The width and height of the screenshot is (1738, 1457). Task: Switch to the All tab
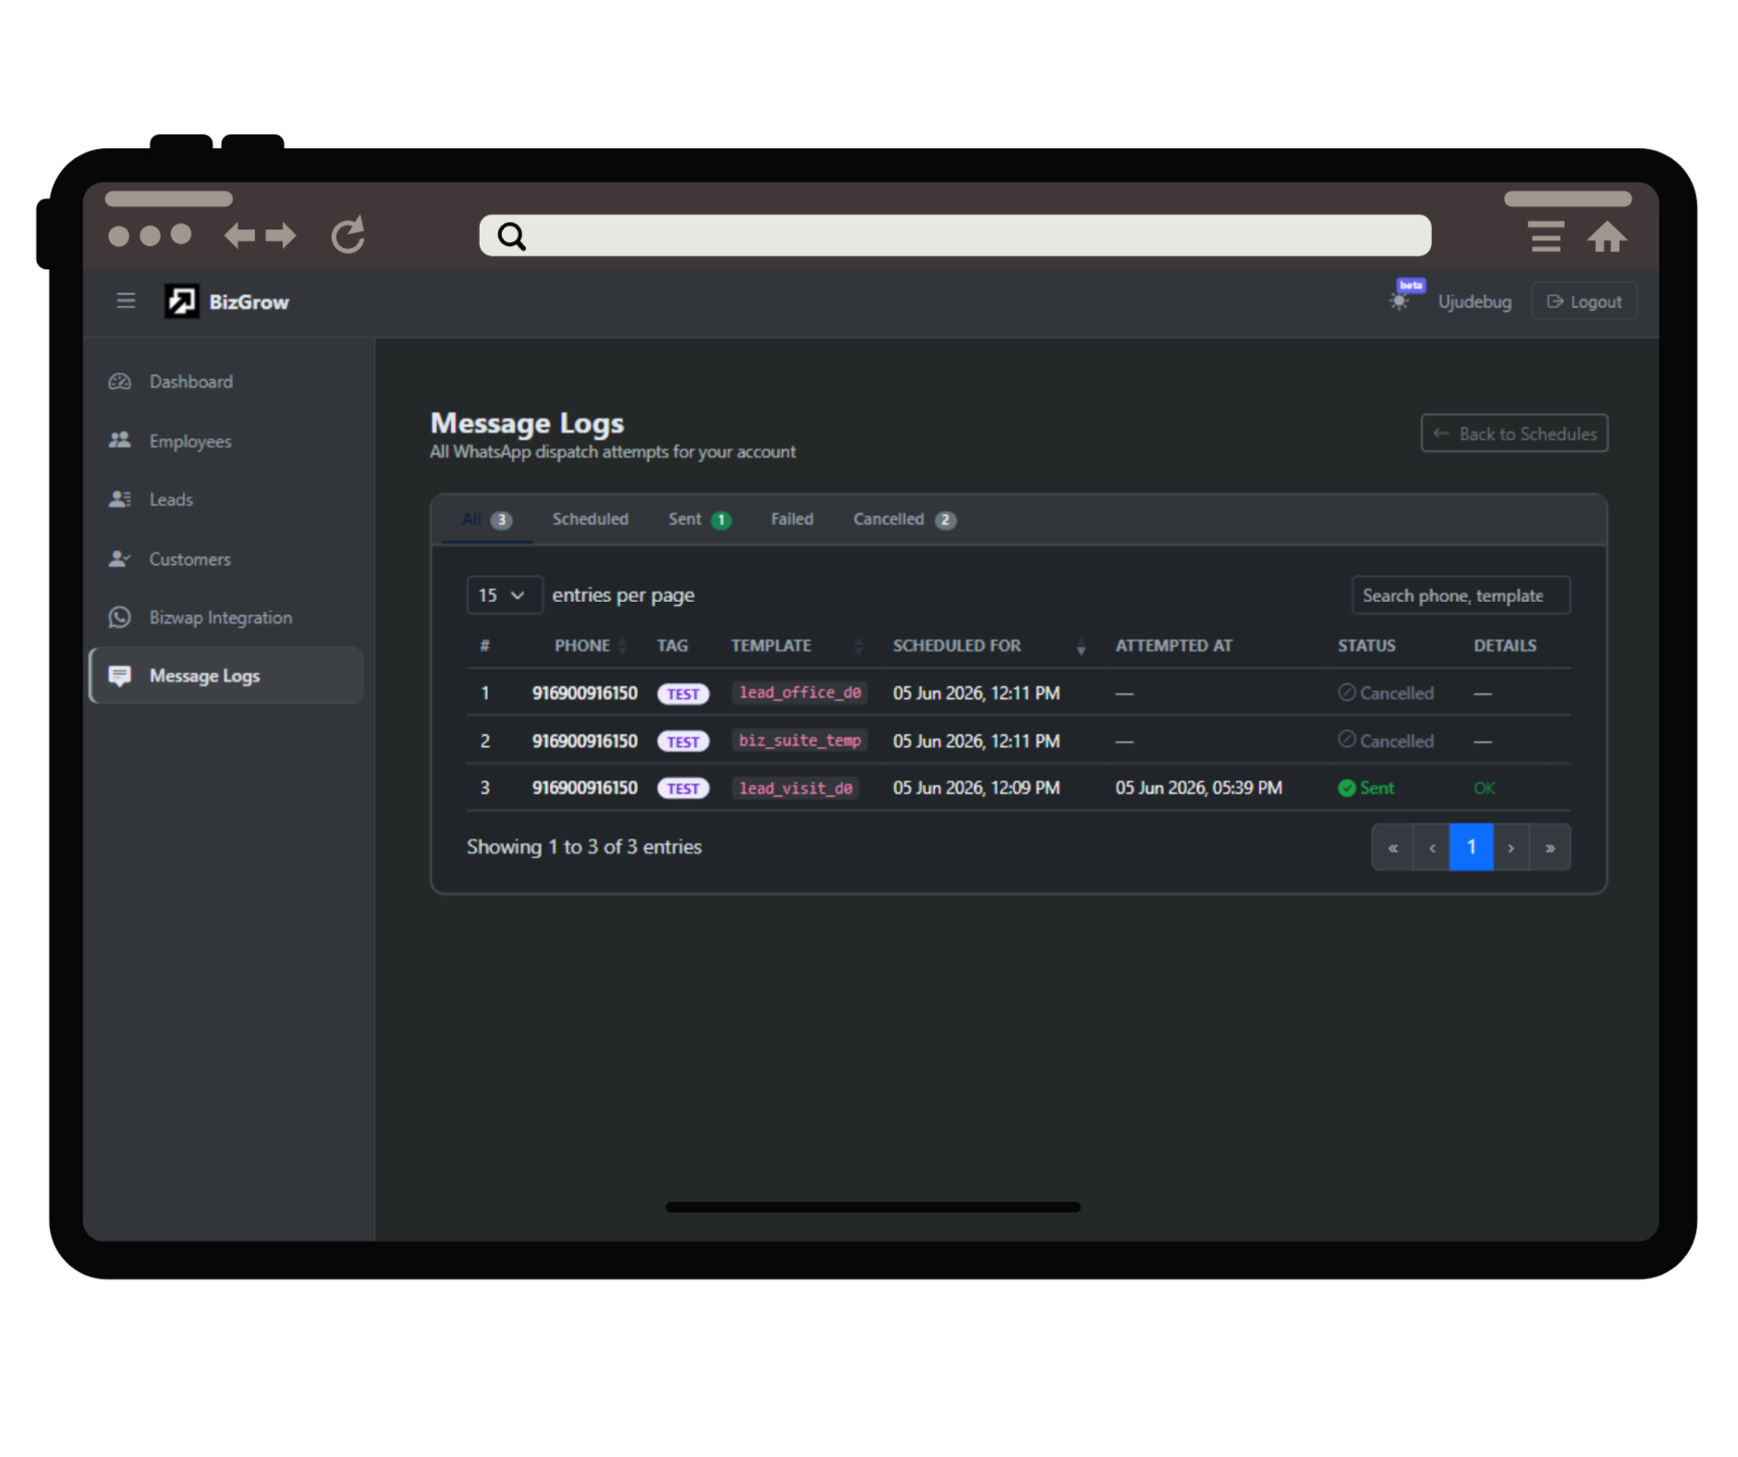(x=486, y=519)
